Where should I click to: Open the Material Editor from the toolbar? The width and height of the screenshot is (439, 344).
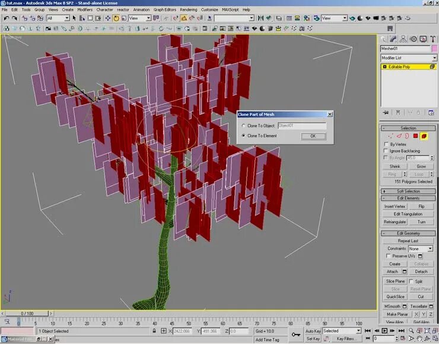(307, 18)
